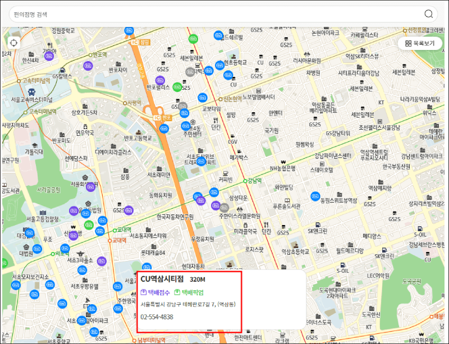
Task: Open the 목록보기 list view
Action: (420, 44)
